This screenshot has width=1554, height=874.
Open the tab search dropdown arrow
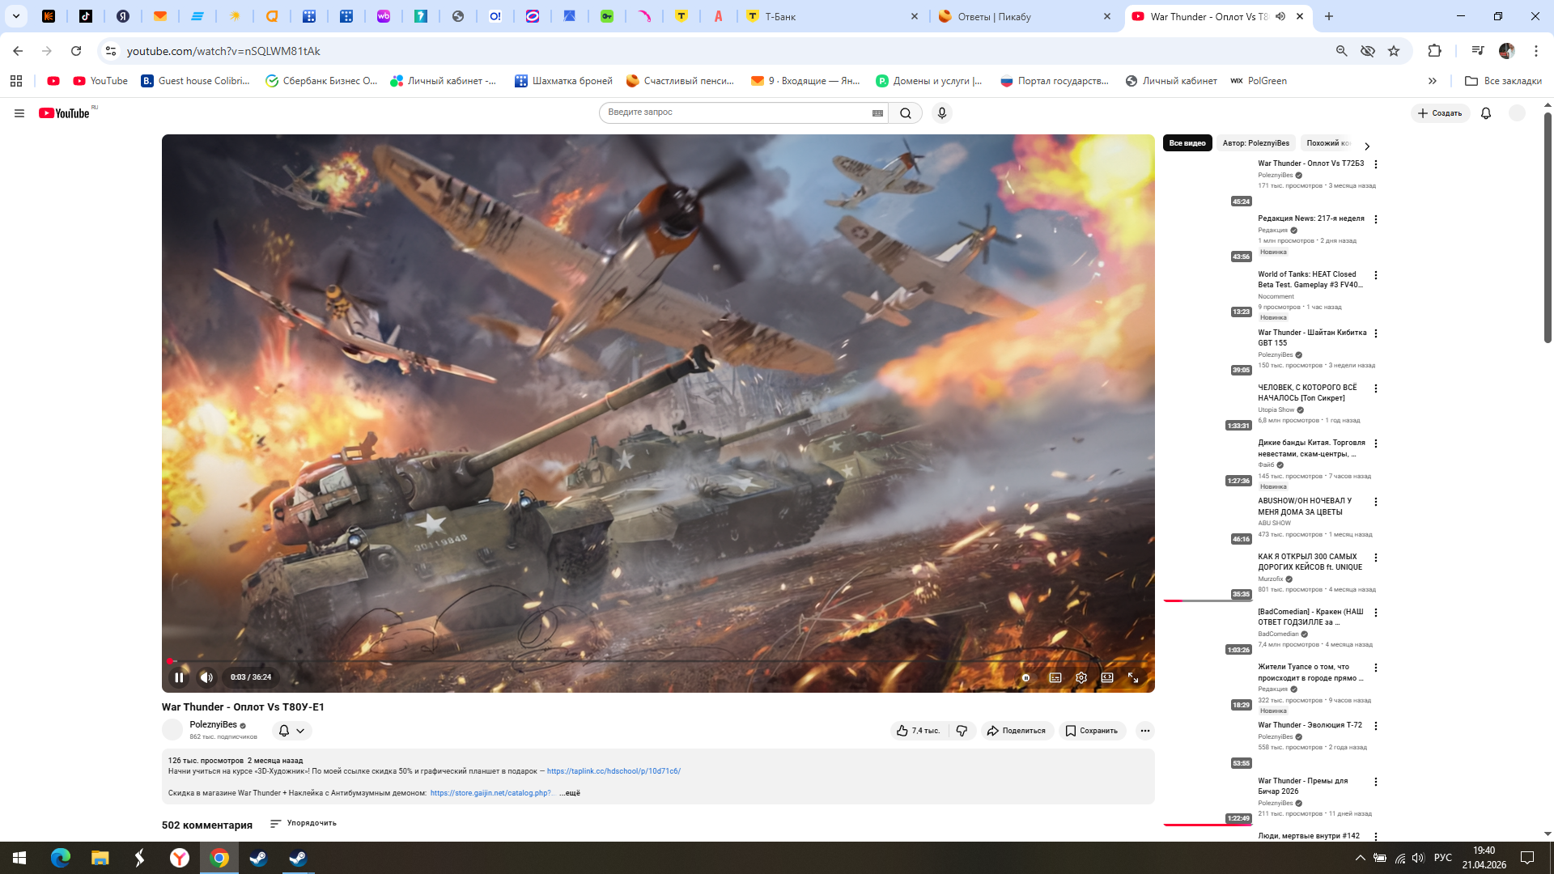(15, 16)
